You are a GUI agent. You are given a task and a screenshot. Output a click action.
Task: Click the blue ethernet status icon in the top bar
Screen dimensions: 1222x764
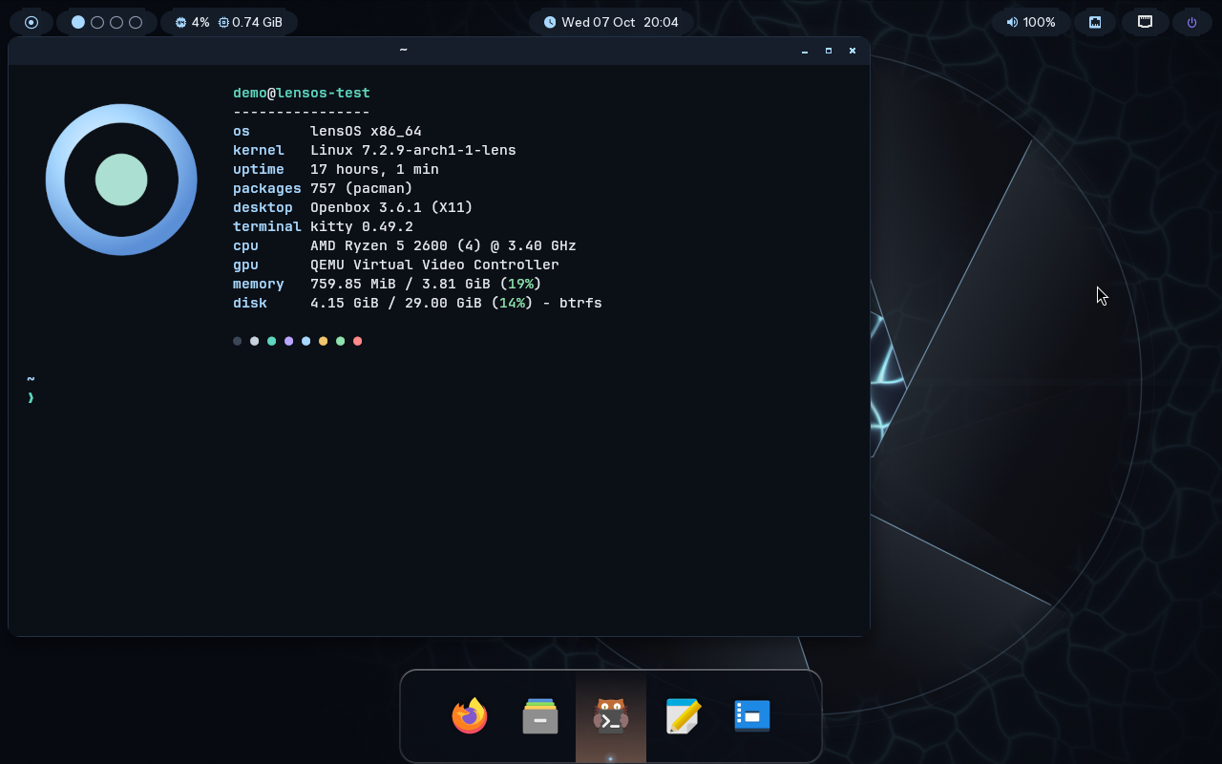coord(1095,22)
